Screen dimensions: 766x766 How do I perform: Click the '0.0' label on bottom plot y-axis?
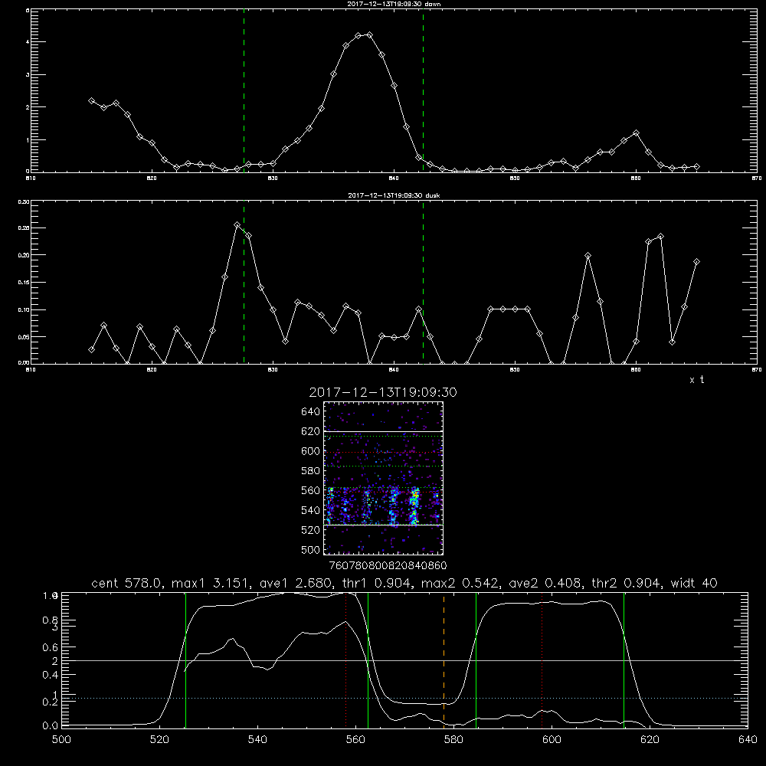[x=51, y=726]
